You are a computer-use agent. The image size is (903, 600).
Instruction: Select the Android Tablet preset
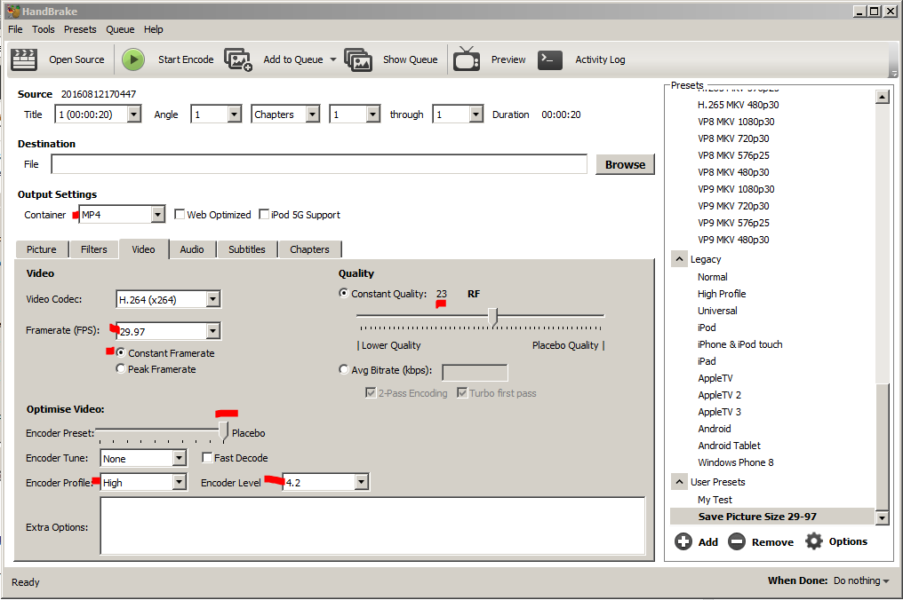pos(729,446)
